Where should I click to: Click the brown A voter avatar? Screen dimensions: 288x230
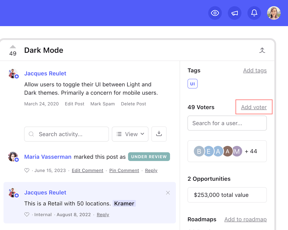click(x=227, y=151)
